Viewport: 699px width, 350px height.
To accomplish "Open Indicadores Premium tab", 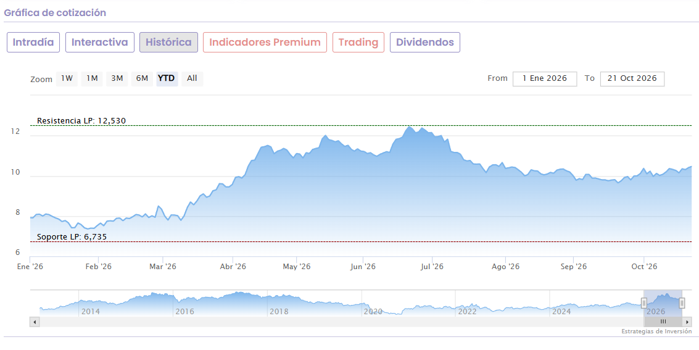I will tap(265, 43).
